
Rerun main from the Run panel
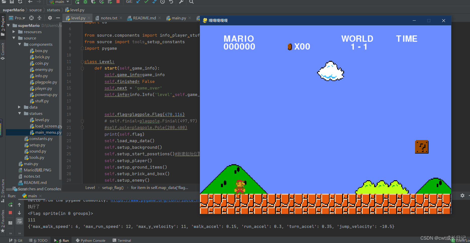tap(10, 205)
